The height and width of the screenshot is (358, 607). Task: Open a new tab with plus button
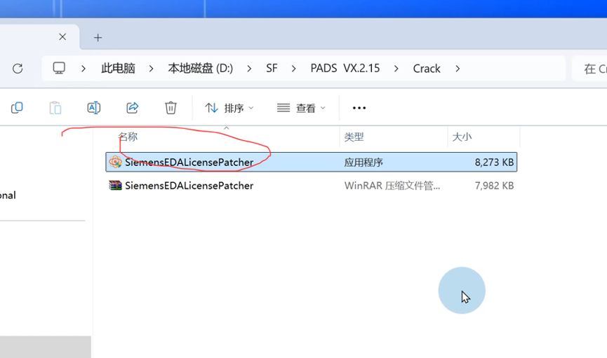click(x=98, y=38)
